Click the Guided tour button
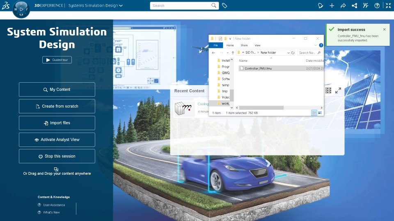Image resolution: width=394 pixels, height=221 pixels. 57,60
